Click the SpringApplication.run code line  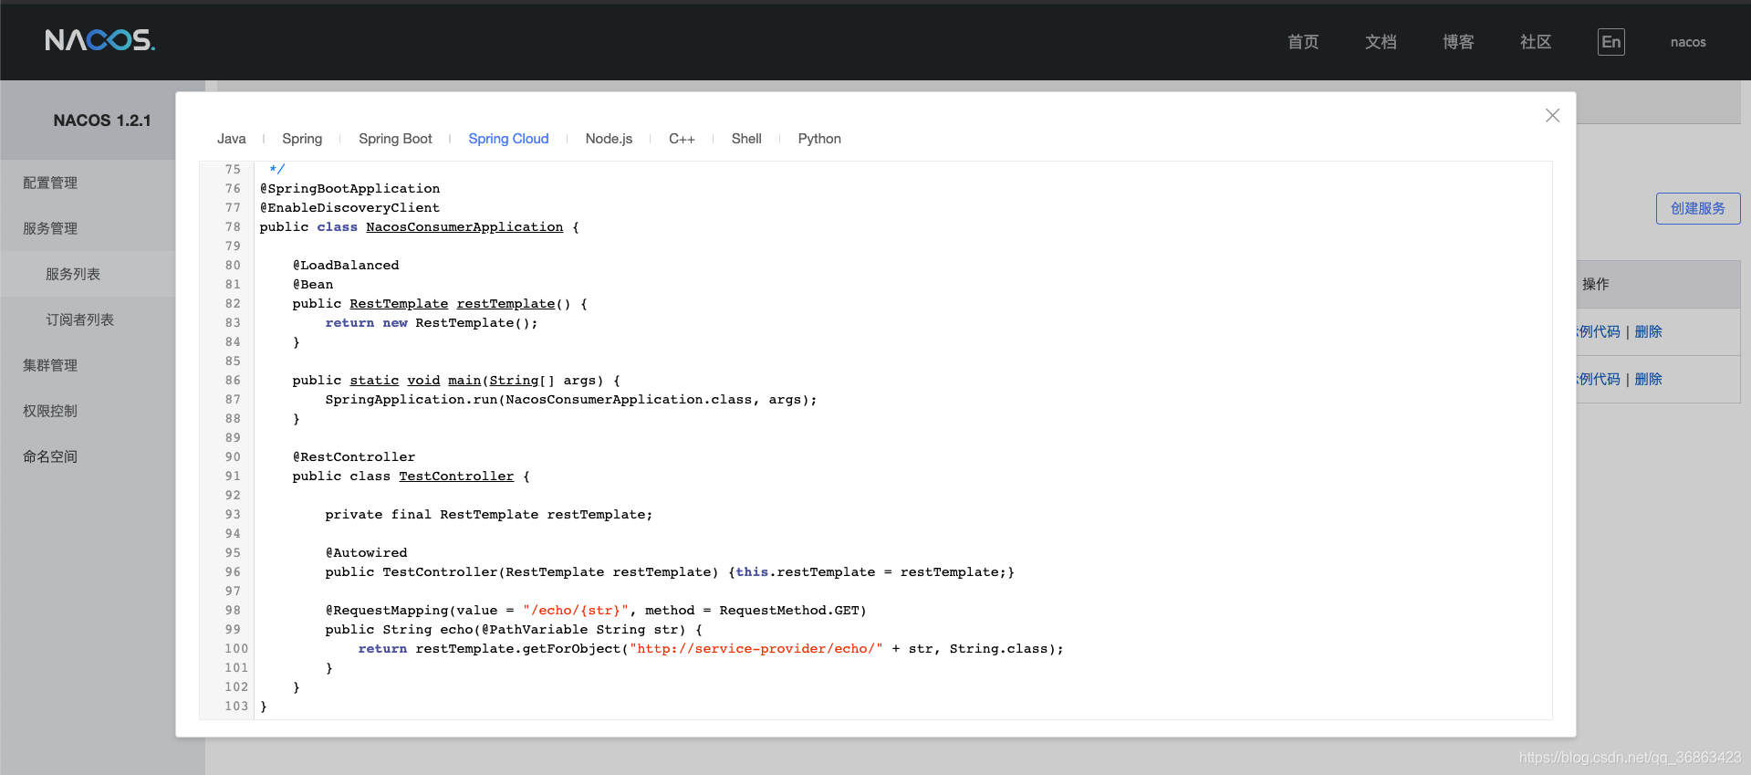pos(571,399)
